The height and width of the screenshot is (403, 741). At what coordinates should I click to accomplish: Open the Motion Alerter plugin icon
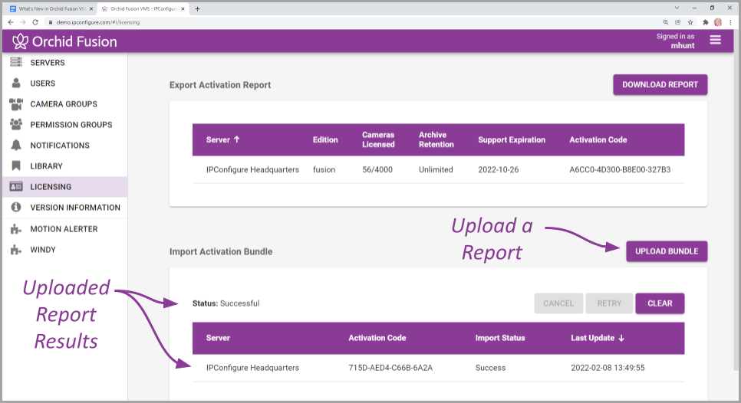coord(16,229)
